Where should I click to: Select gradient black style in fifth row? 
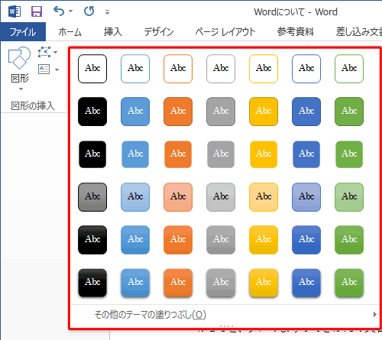point(92,240)
